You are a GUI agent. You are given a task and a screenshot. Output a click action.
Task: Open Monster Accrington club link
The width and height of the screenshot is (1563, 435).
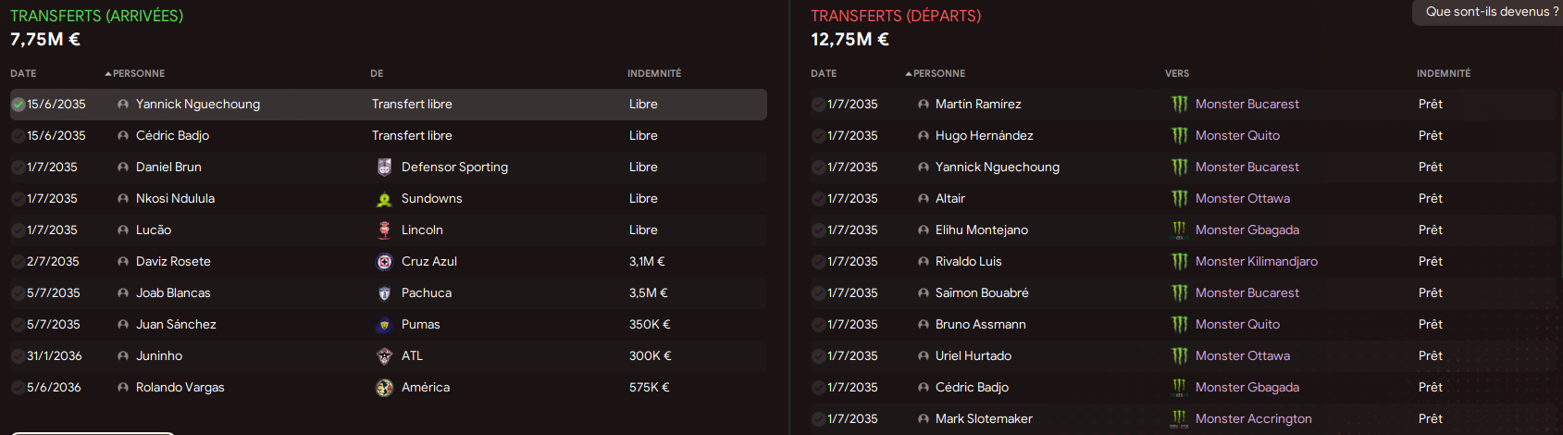click(1253, 419)
